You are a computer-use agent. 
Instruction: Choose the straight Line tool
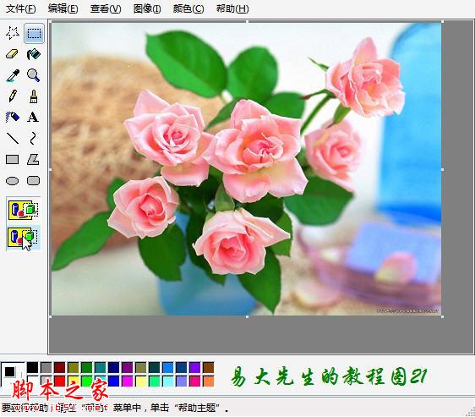[x=13, y=138]
